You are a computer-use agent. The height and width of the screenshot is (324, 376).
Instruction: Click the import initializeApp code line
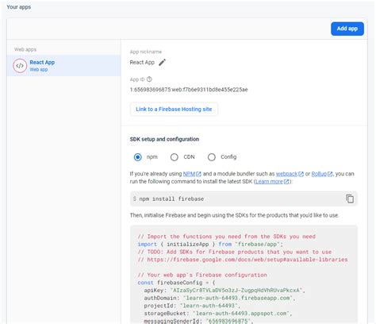pyautogui.click(x=210, y=245)
